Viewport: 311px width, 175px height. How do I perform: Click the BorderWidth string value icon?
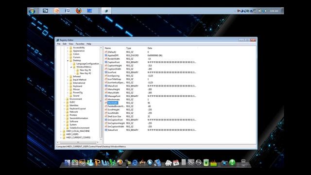pyautogui.click(x=106, y=59)
